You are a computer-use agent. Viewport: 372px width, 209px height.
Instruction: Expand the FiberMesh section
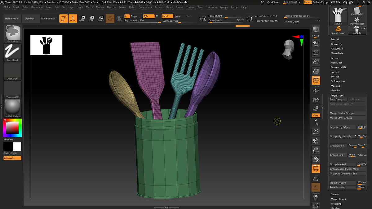[x=337, y=63]
